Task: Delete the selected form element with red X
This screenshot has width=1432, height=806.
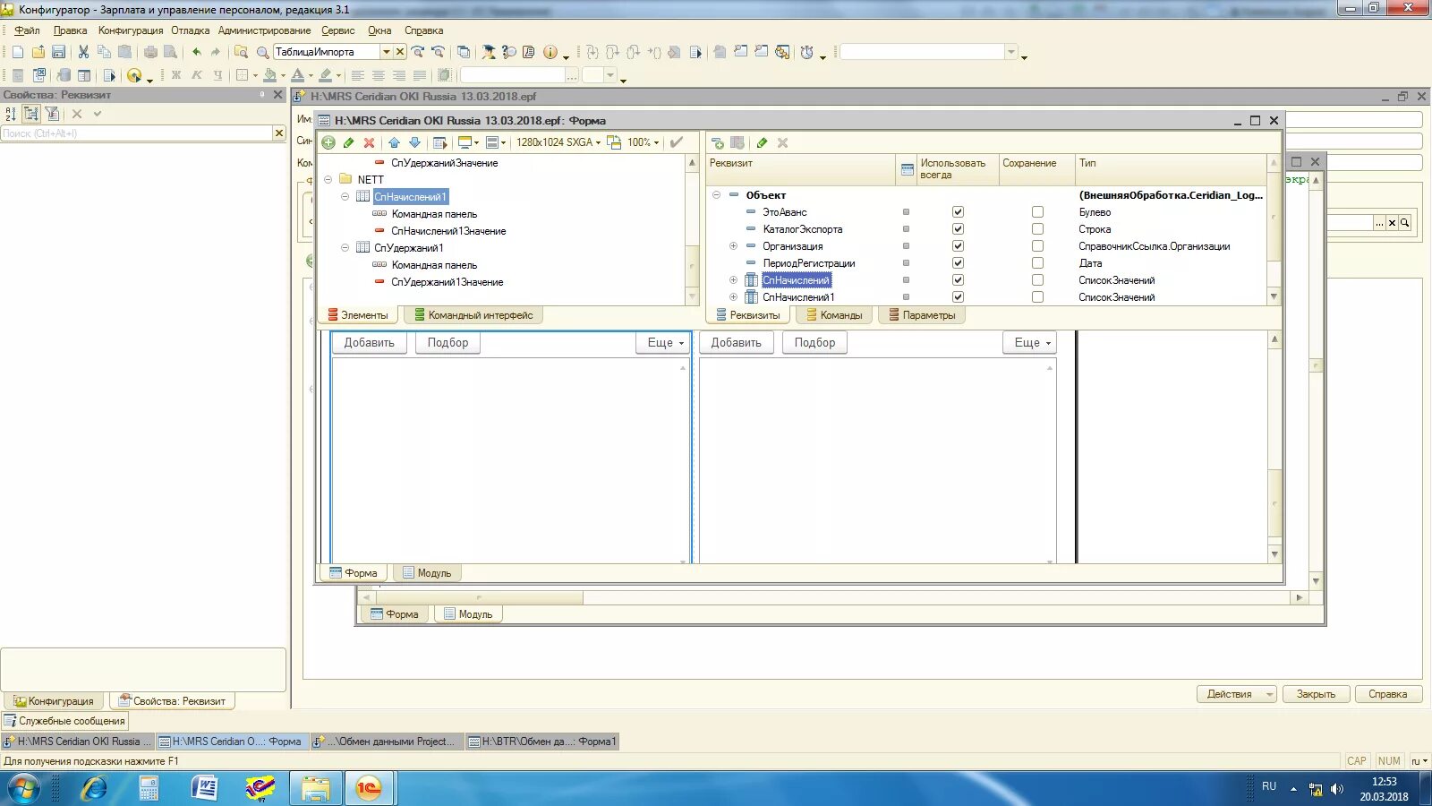Action: [x=369, y=142]
